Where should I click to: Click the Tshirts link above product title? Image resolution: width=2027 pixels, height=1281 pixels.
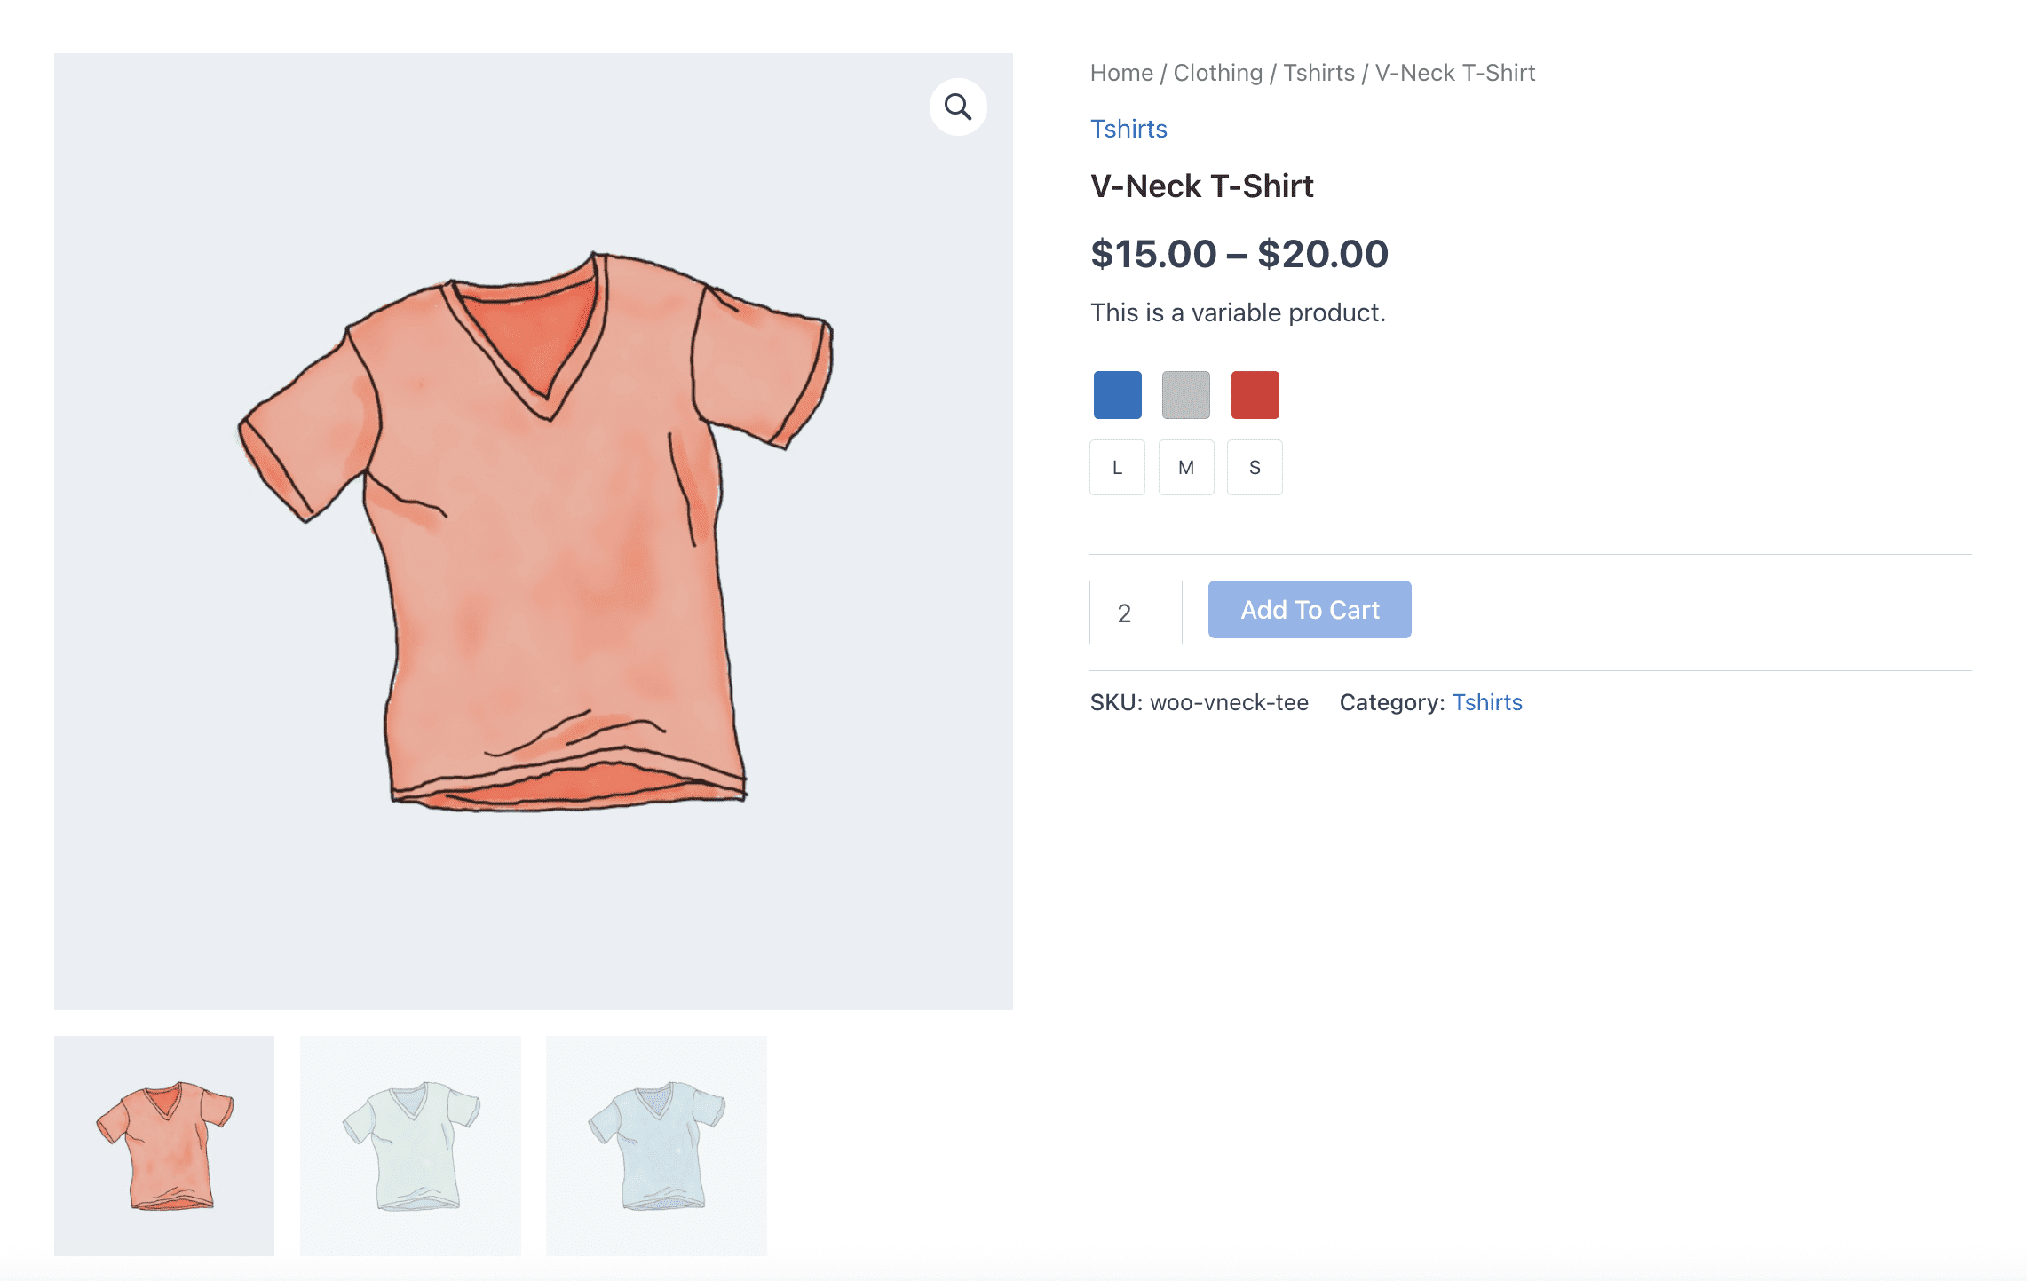pyautogui.click(x=1129, y=129)
